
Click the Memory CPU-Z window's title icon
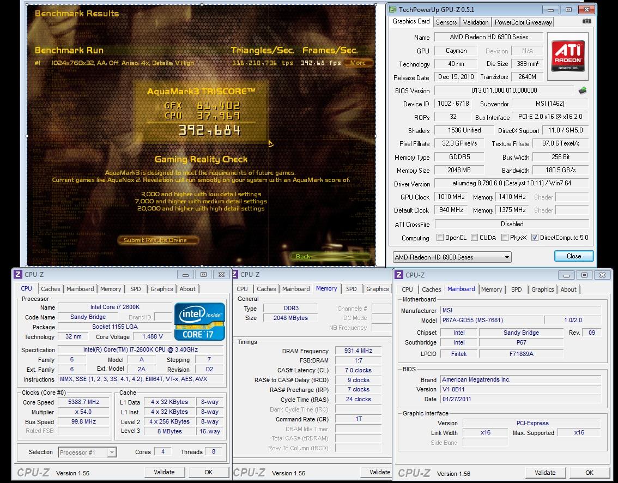click(x=235, y=274)
